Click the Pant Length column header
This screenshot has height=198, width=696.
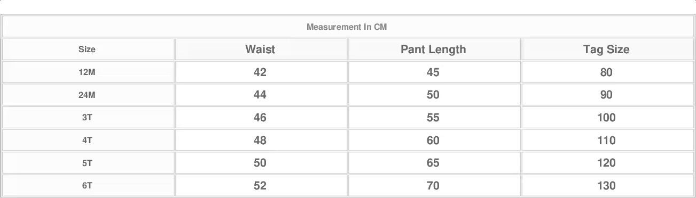tap(433, 49)
